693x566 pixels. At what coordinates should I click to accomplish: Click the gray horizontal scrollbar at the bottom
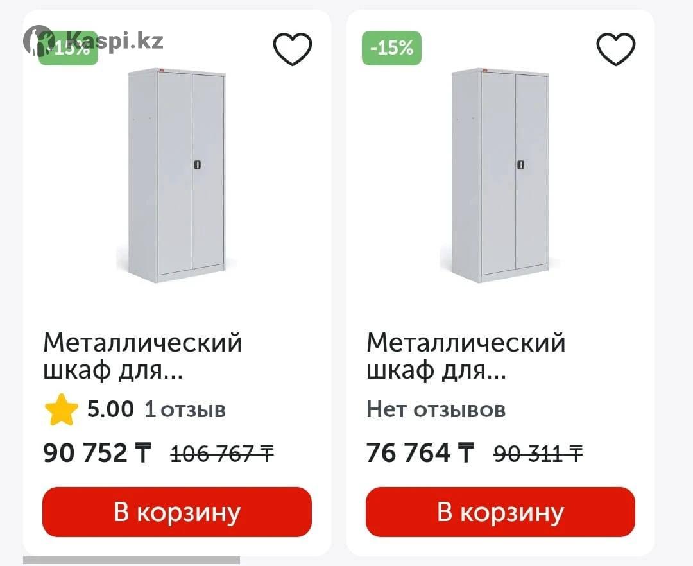(x=132, y=561)
